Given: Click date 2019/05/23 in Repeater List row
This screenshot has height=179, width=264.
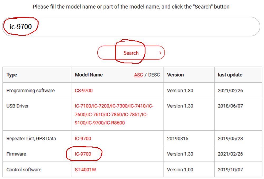Looking at the screenshot, I should pos(230,138).
